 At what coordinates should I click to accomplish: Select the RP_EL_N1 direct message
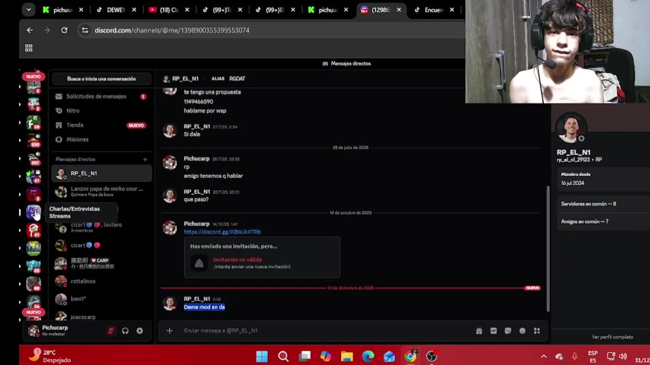(102, 173)
